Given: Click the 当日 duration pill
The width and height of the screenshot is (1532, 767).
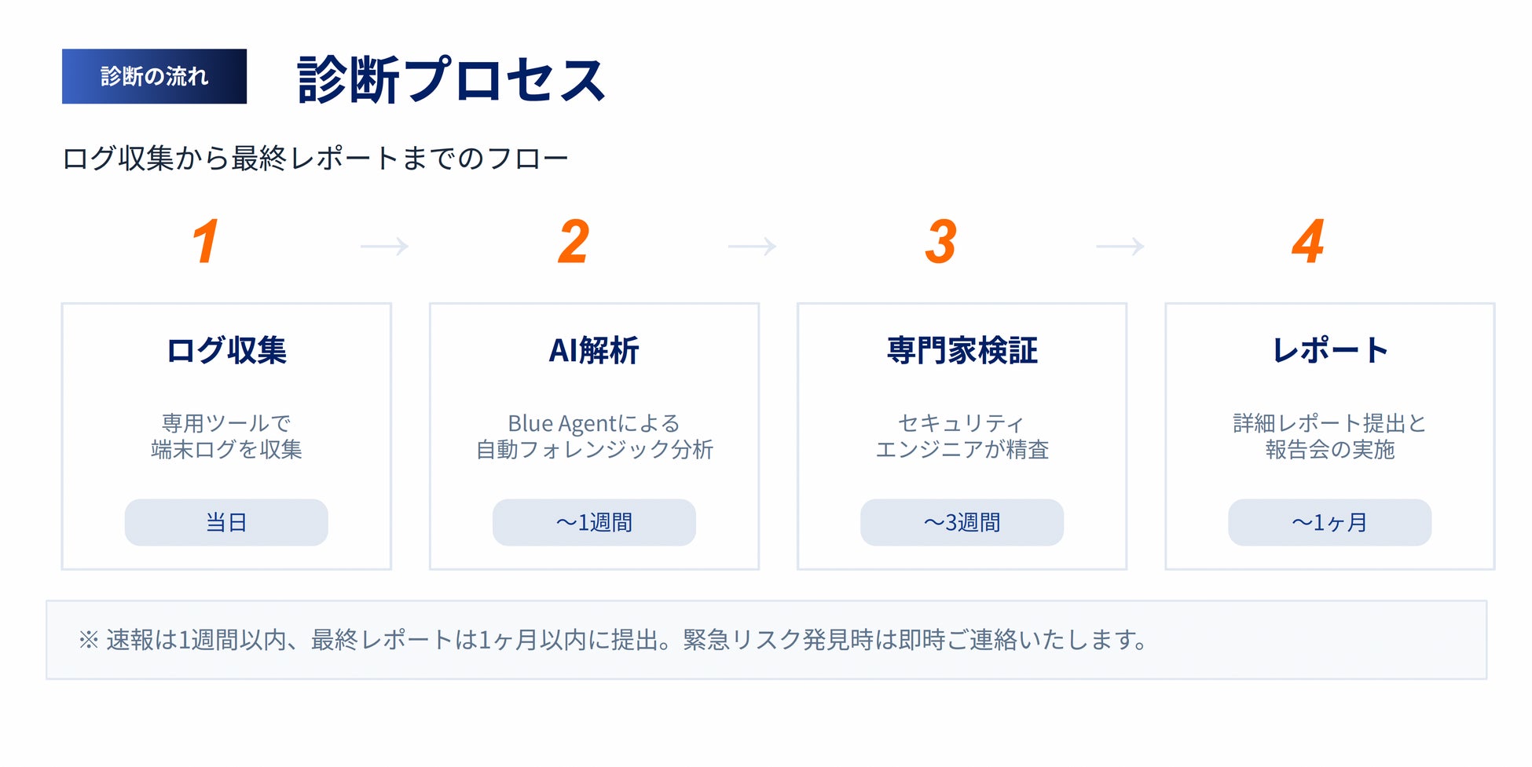Looking at the screenshot, I should (226, 522).
